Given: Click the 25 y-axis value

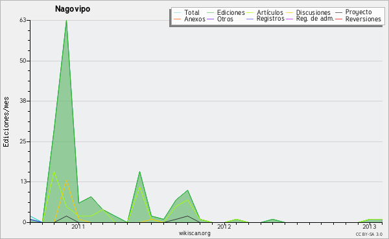Looking at the screenshot, I should coord(23,141).
